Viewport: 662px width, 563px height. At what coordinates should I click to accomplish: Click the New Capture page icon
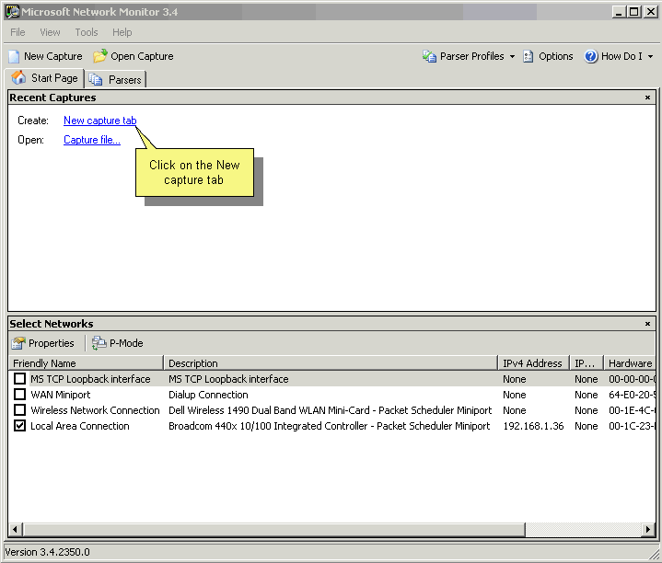[x=14, y=56]
